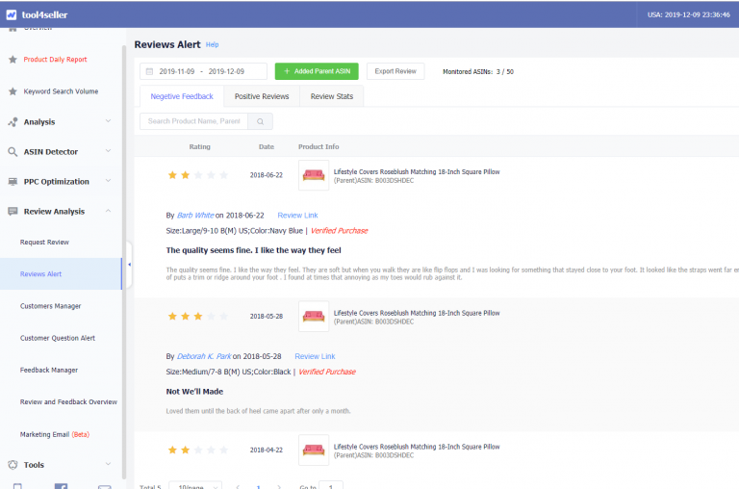Screen dimensions: 739x489
Task: Focus the Search Product Name field
Action: (194, 121)
